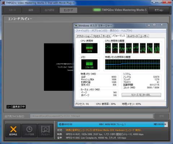This screenshot has height=144, width=173.
Task: Click the physical memory usage history graph
Action: click(x=133, y=64)
